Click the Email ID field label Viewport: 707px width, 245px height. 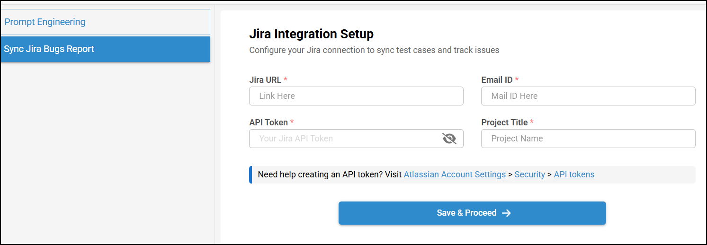click(497, 80)
